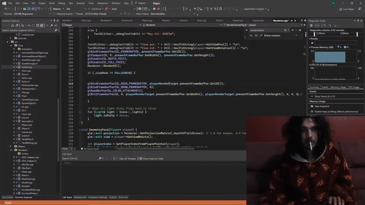Click the Save All toolbar icon

pyautogui.click(x=33, y=9)
